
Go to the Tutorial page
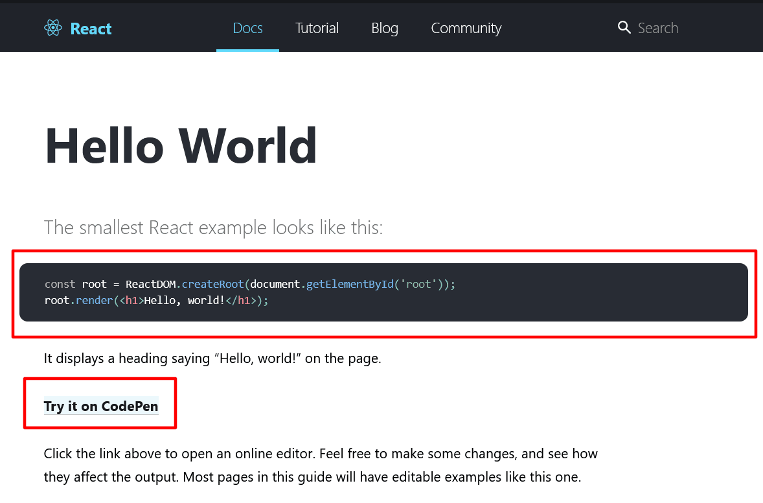pyautogui.click(x=317, y=28)
